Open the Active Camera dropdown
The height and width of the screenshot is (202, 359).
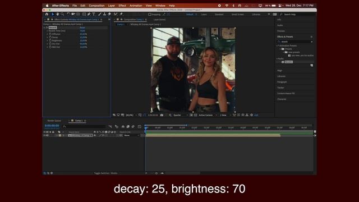tap(208, 115)
